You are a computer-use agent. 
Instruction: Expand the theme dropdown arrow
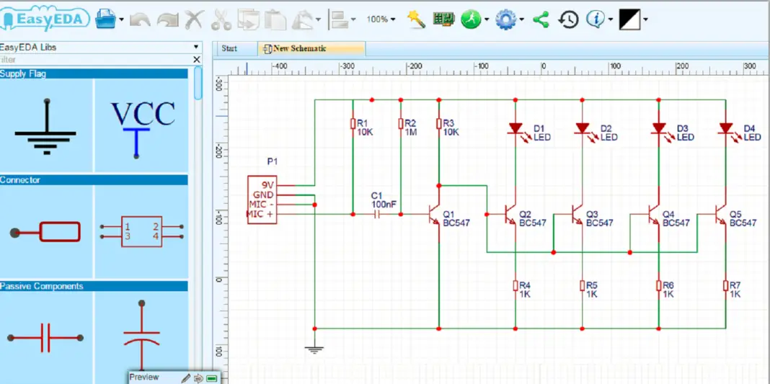[x=645, y=19]
